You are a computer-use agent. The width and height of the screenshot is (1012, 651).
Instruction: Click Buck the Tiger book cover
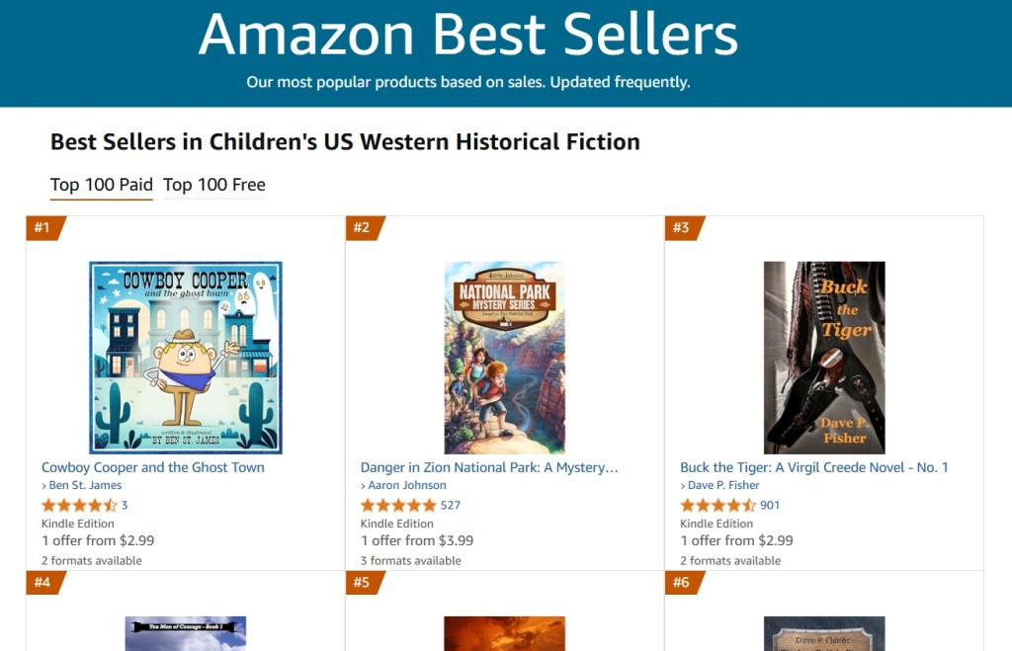(824, 358)
